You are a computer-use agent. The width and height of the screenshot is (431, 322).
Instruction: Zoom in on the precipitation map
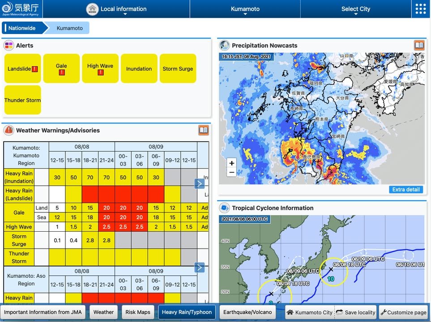[231, 163]
